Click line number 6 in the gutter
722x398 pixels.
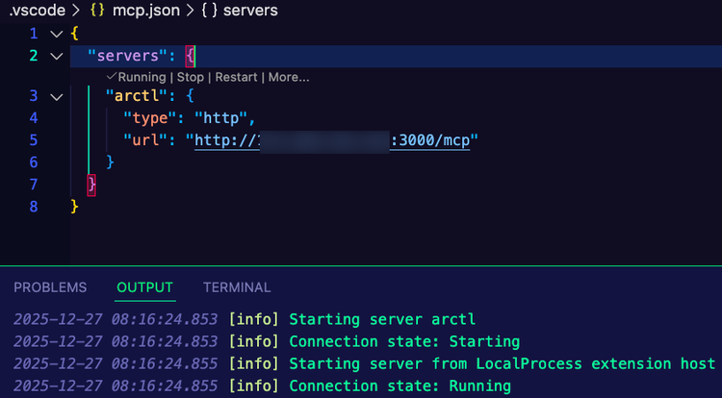click(x=34, y=162)
